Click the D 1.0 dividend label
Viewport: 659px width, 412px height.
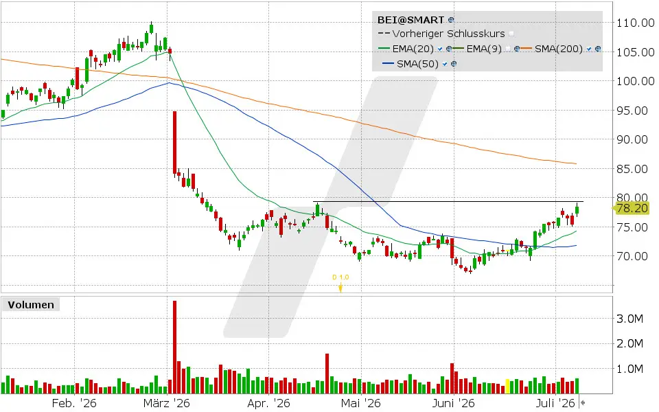[x=340, y=277]
